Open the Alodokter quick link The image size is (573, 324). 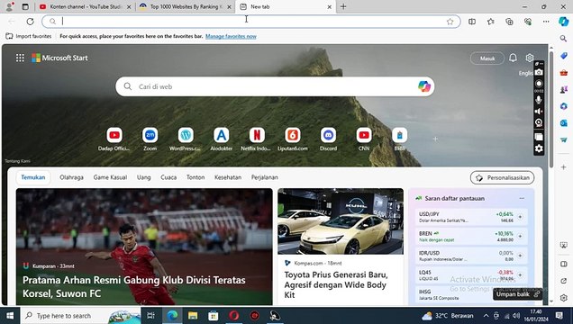click(x=221, y=135)
